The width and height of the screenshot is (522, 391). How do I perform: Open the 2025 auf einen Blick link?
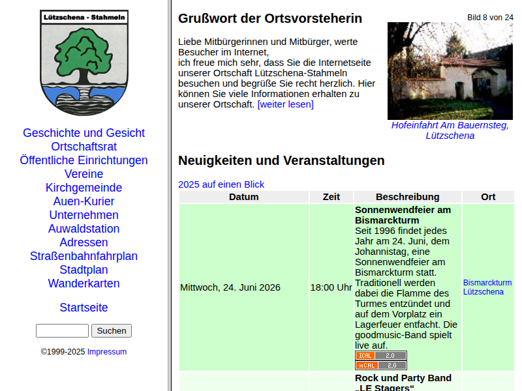(221, 184)
